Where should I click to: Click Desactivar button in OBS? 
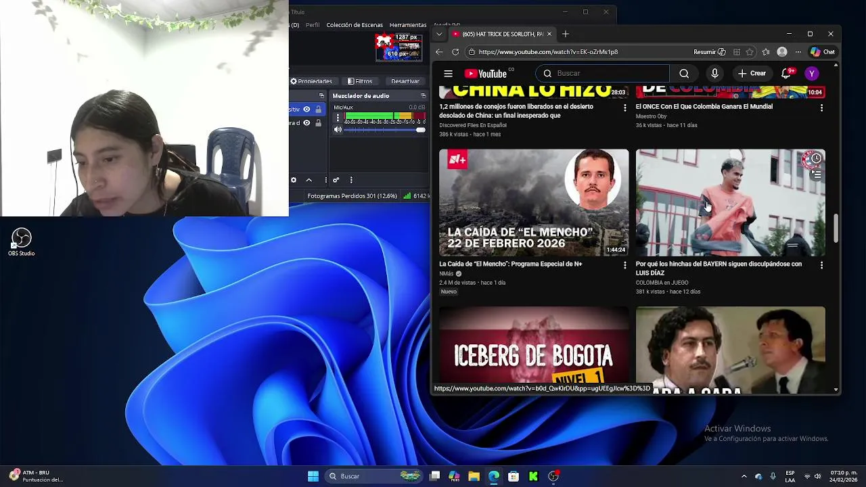[x=405, y=81]
